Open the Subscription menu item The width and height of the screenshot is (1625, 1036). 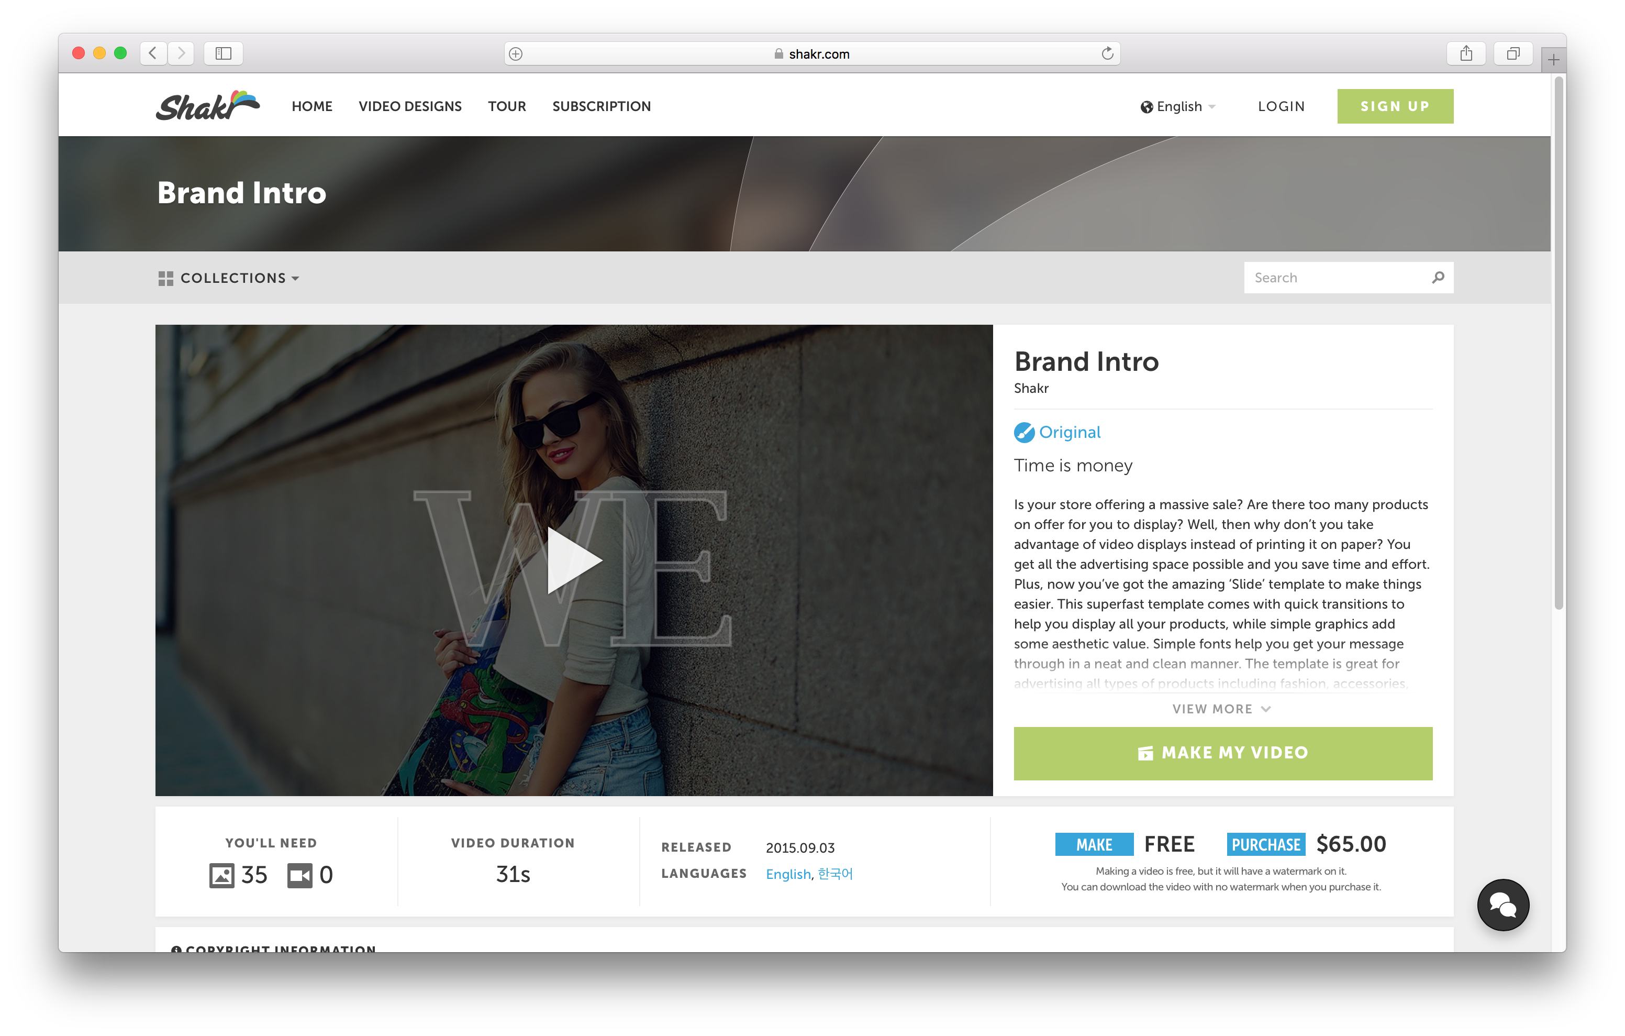(x=602, y=106)
